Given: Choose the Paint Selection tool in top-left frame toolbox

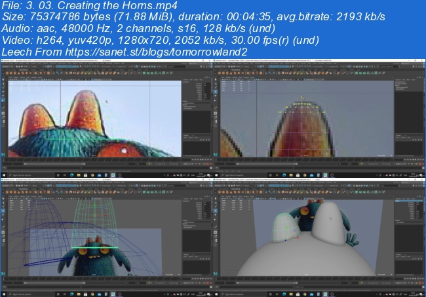Looking at the screenshot, I should coord(3,88).
